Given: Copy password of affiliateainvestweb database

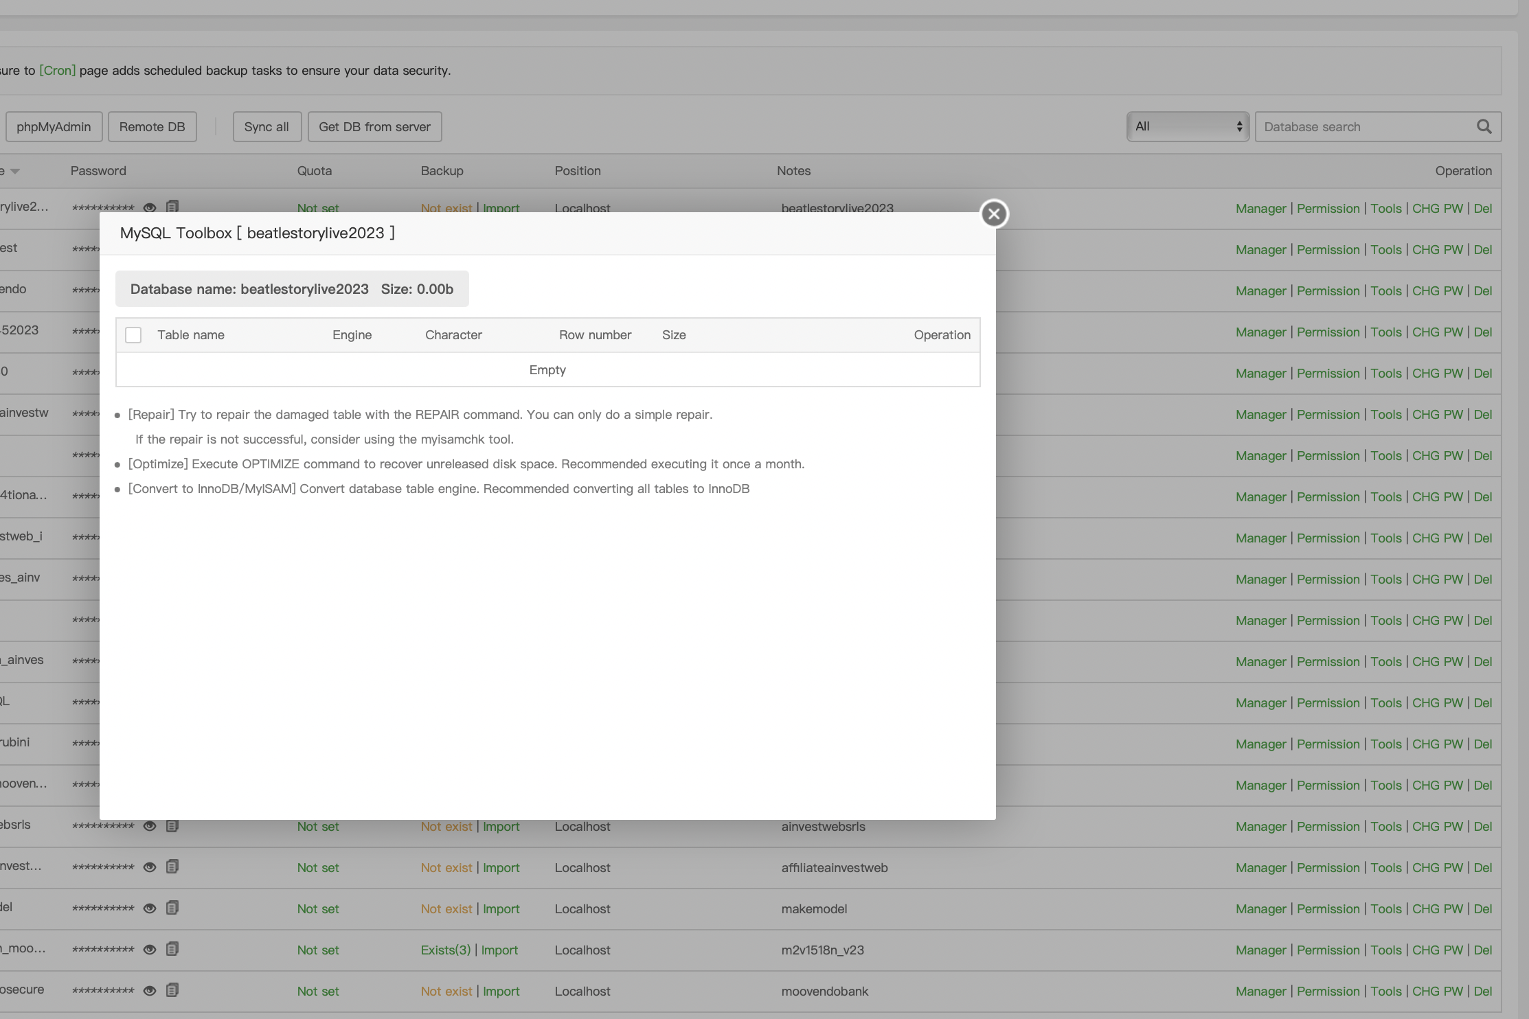Looking at the screenshot, I should 172,867.
